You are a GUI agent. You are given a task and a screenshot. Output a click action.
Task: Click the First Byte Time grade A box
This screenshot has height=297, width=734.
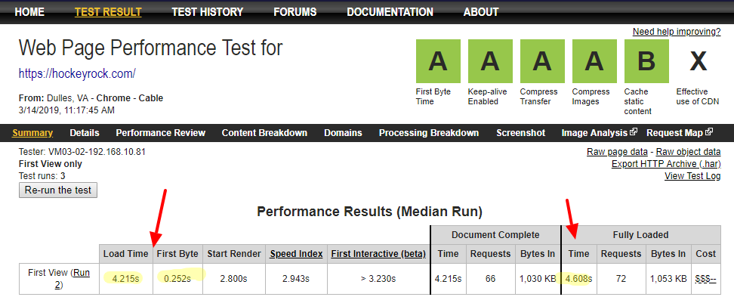point(438,61)
